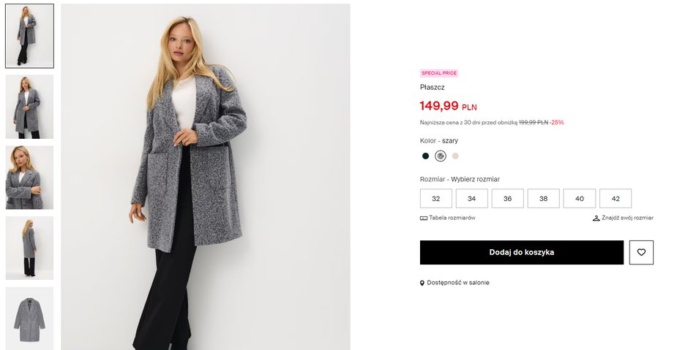Click the store availability pin icon
The height and width of the screenshot is (350, 688).
click(422, 283)
